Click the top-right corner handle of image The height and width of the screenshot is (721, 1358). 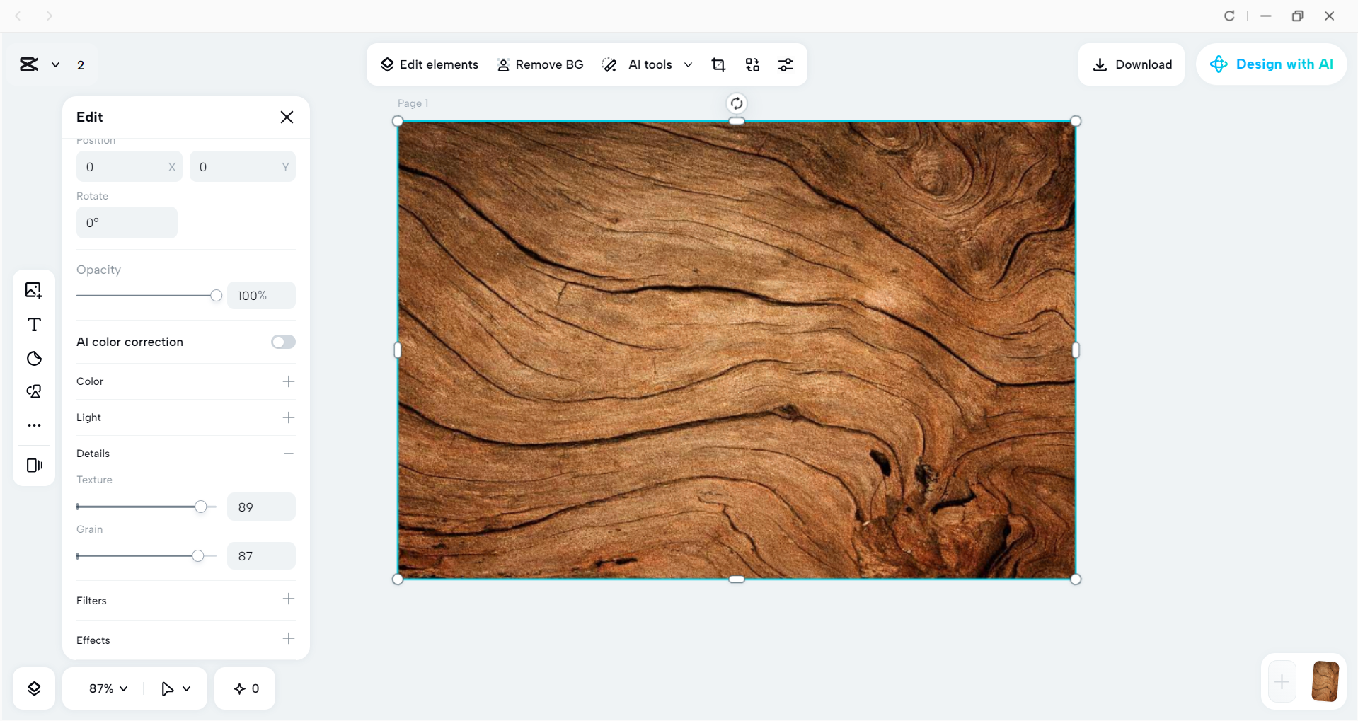pyautogui.click(x=1076, y=121)
